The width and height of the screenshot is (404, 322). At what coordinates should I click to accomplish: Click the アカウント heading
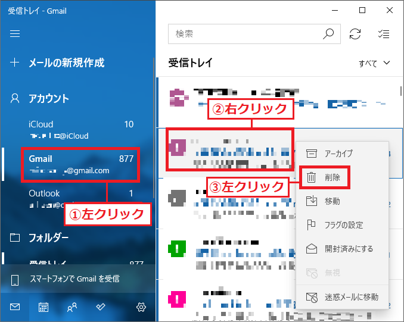pos(49,99)
